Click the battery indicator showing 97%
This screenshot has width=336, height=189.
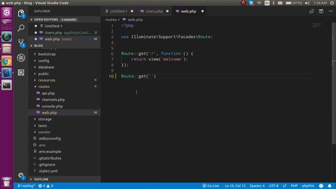point(293,3)
